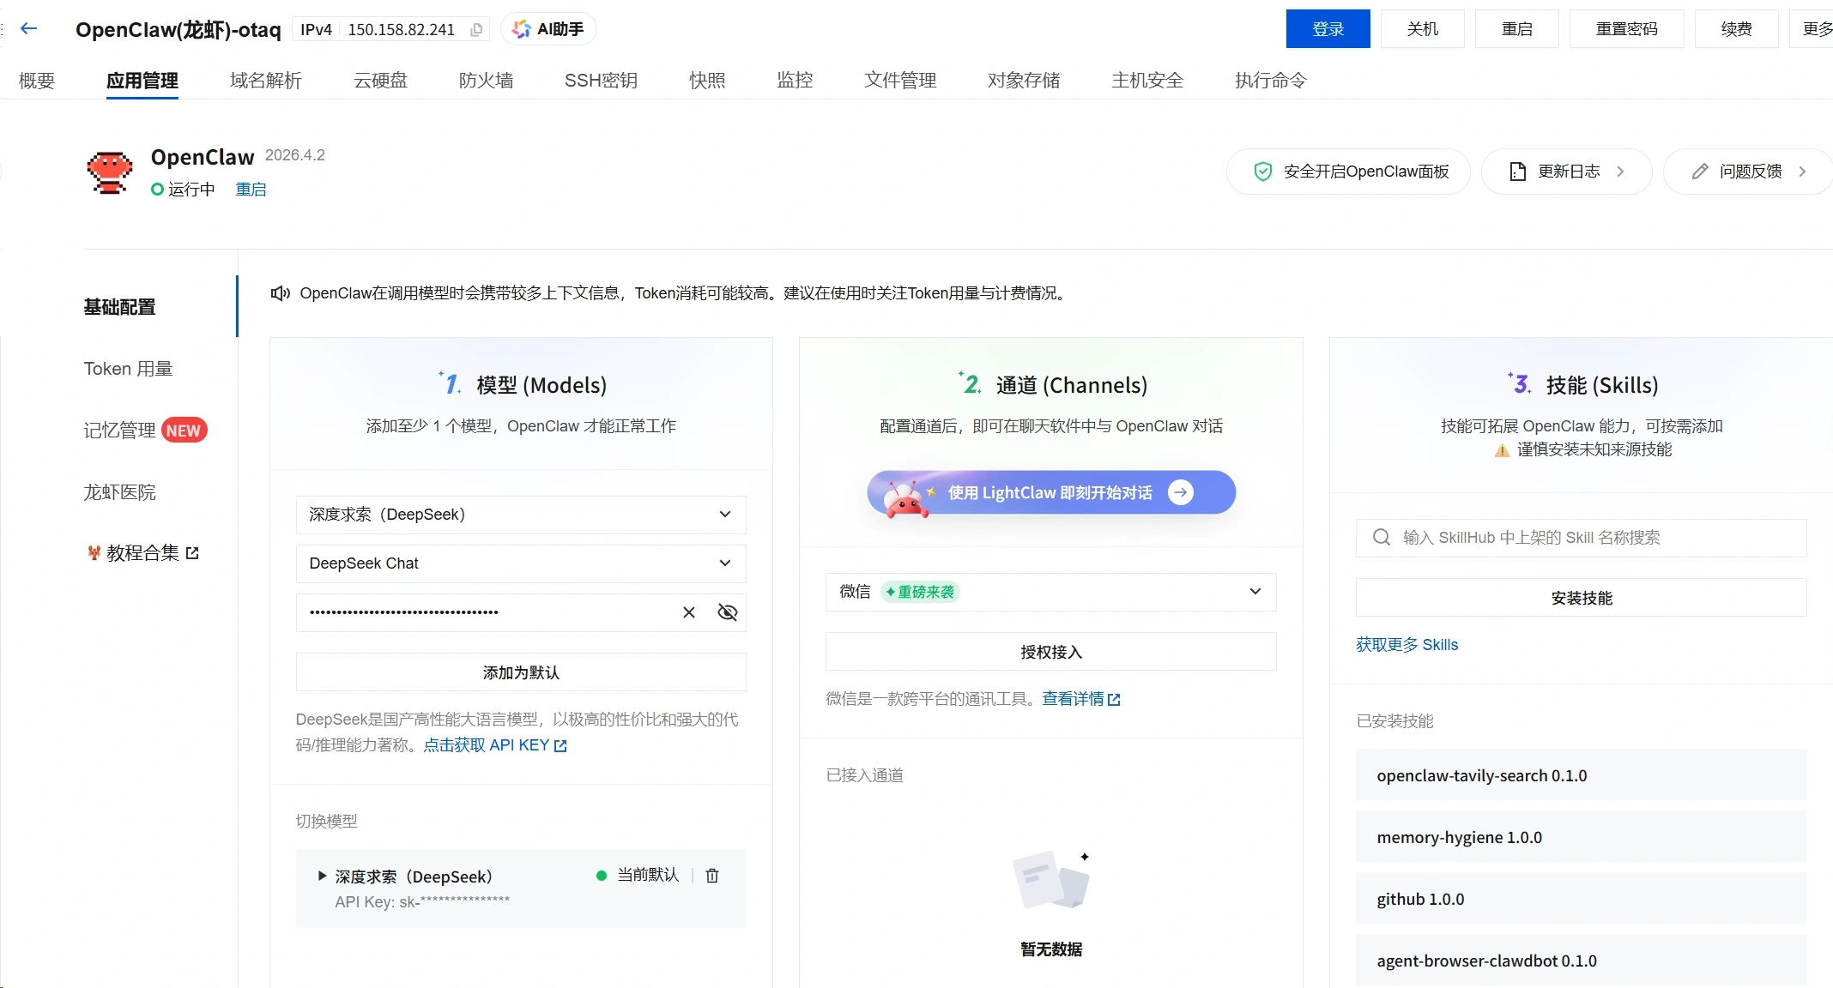Click the blue 登录 button

coord(1328,29)
